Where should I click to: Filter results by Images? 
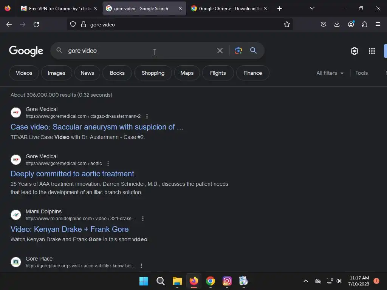(x=57, y=73)
